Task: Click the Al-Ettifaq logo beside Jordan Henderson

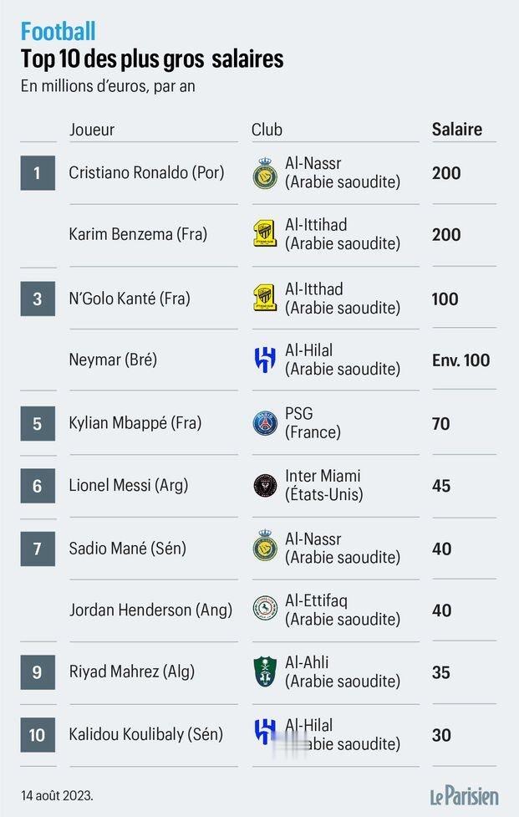Action: point(265,609)
